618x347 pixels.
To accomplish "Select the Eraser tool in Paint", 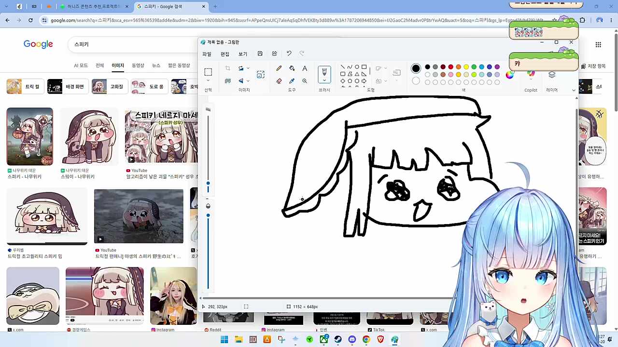I will [x=279, y=81].
